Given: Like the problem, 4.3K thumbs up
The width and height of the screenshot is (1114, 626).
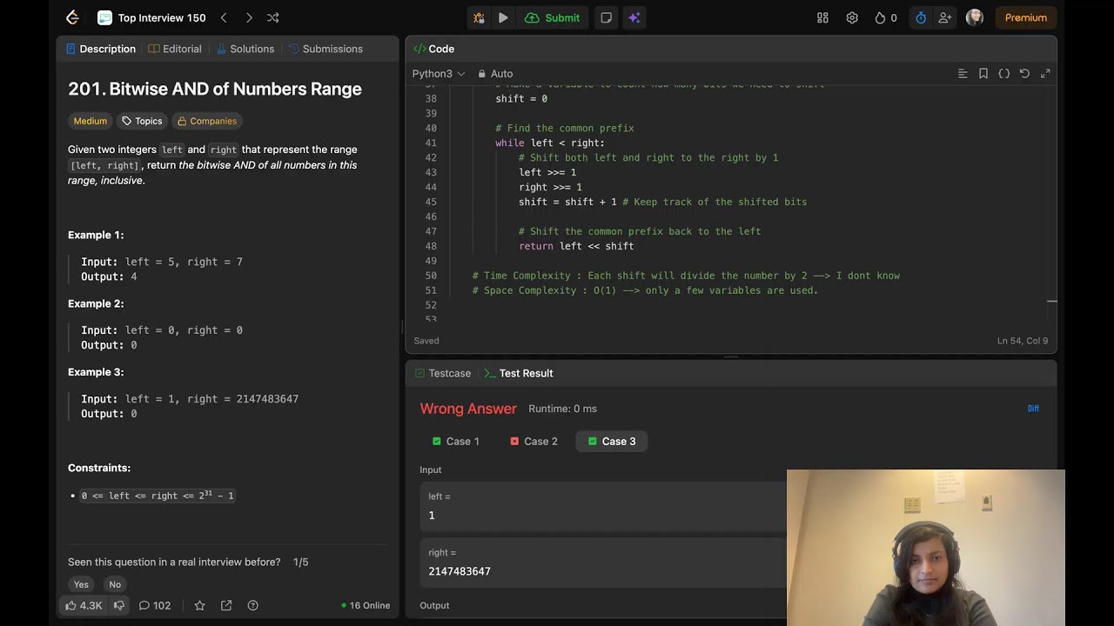Looking at the screenshot, I should tap(84, 605).
